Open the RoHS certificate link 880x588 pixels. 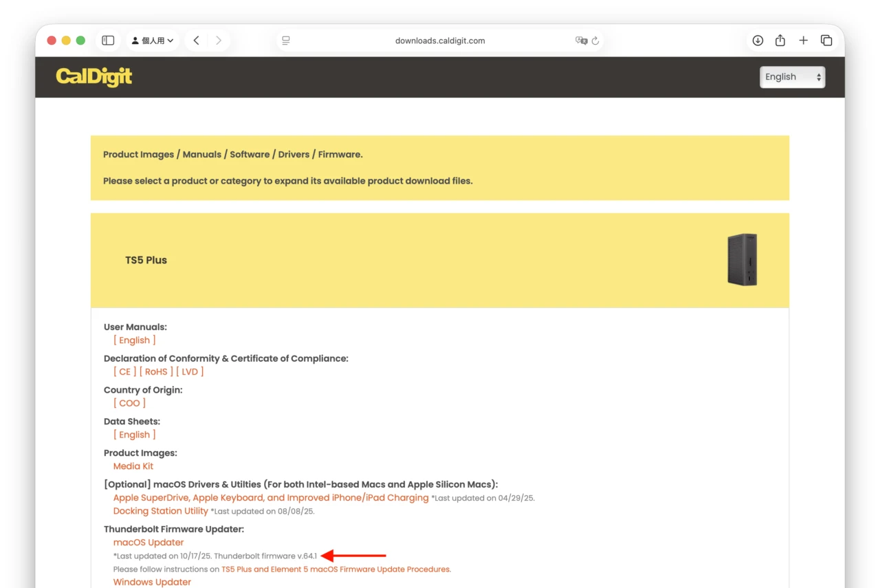click(x=156, y=371)
